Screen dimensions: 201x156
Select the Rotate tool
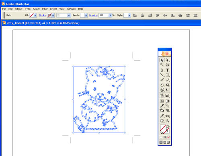(x=162, y=85)
